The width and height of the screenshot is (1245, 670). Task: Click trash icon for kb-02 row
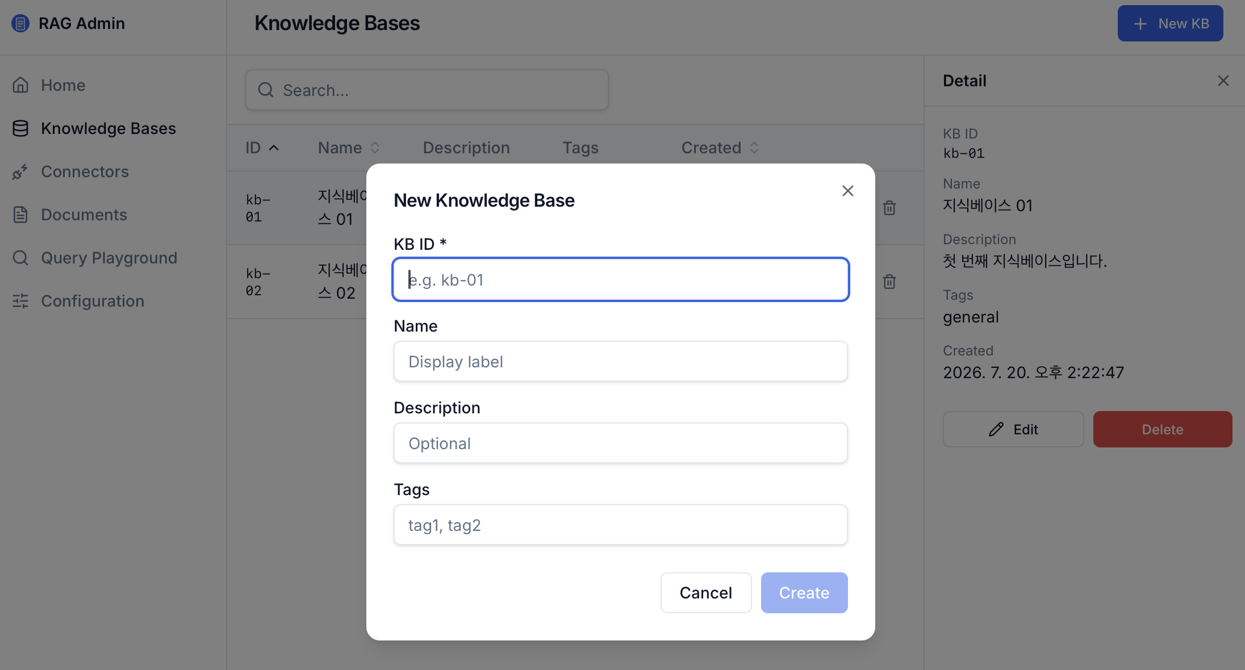pos(889,282)
